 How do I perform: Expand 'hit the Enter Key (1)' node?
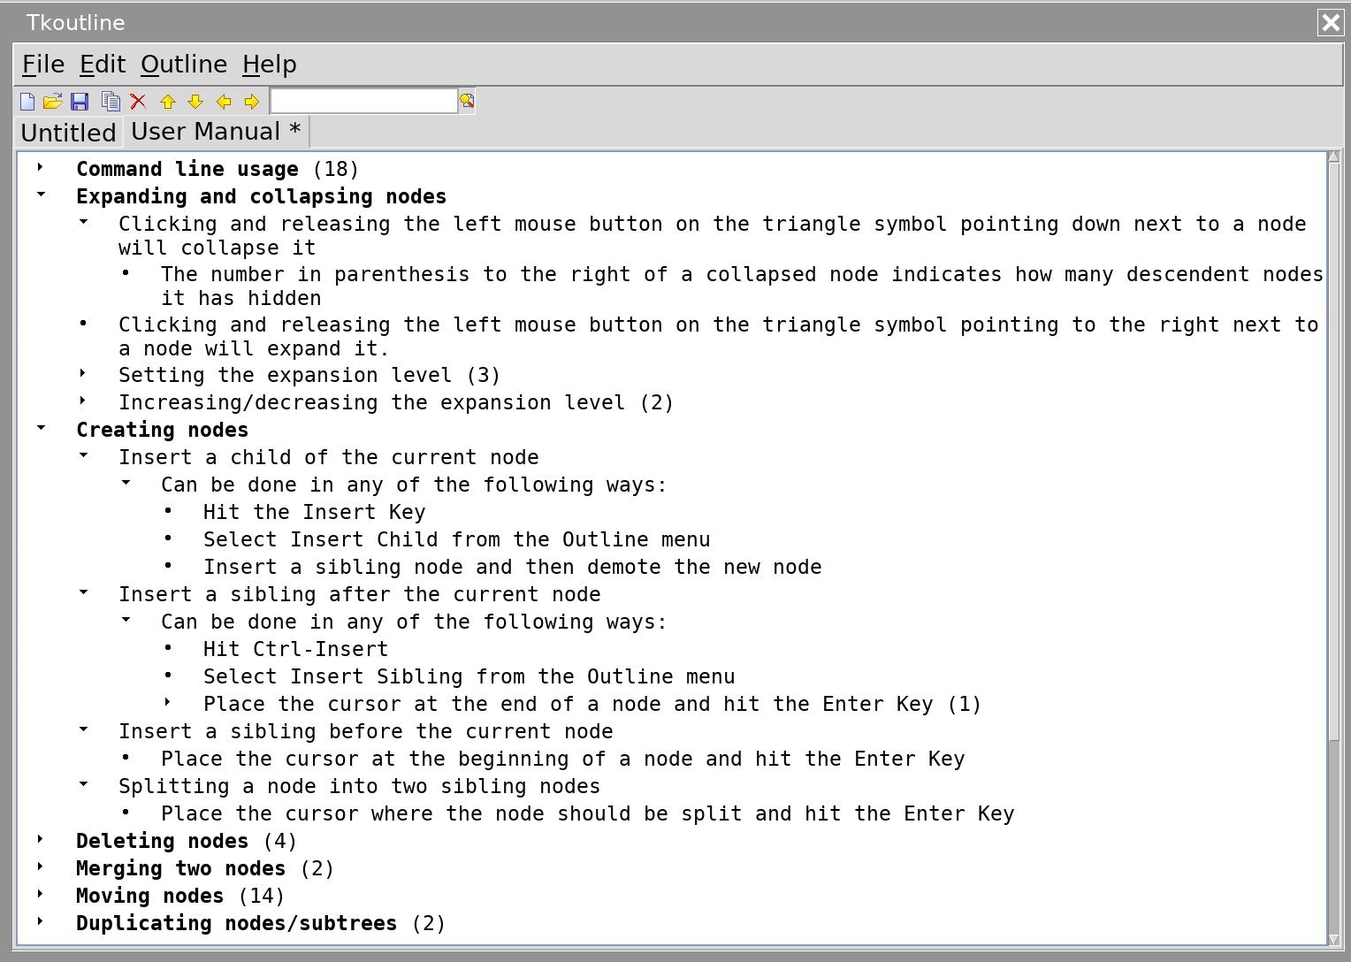pos(167,702)
